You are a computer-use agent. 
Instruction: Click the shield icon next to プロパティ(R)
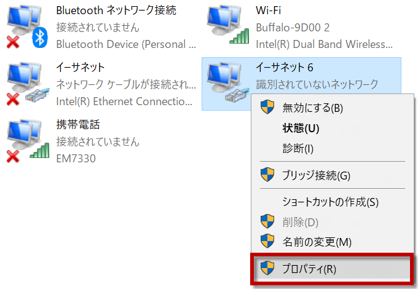pyautogui.click(x=267, y=268)
